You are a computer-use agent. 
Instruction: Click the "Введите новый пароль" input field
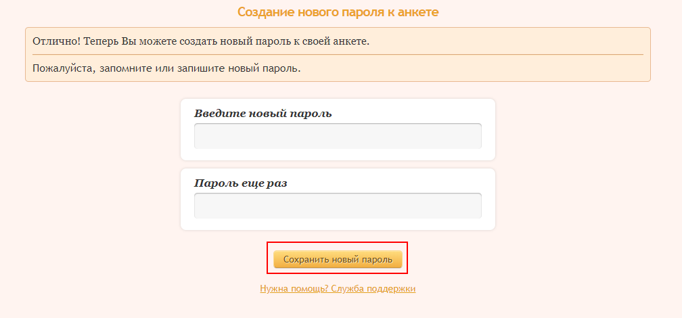tap(338, 135)
